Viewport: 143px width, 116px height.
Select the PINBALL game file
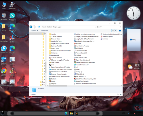click(x=78, y=55)
